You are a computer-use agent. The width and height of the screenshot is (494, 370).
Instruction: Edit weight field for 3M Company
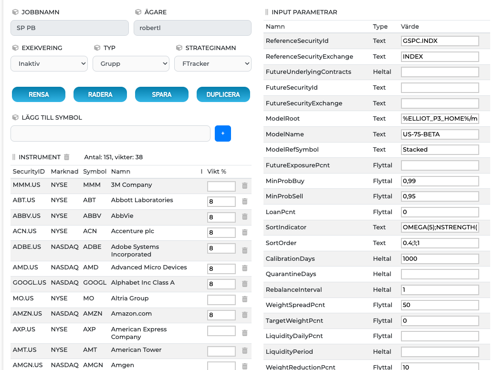pyautogui.click(x=221, y=186)
